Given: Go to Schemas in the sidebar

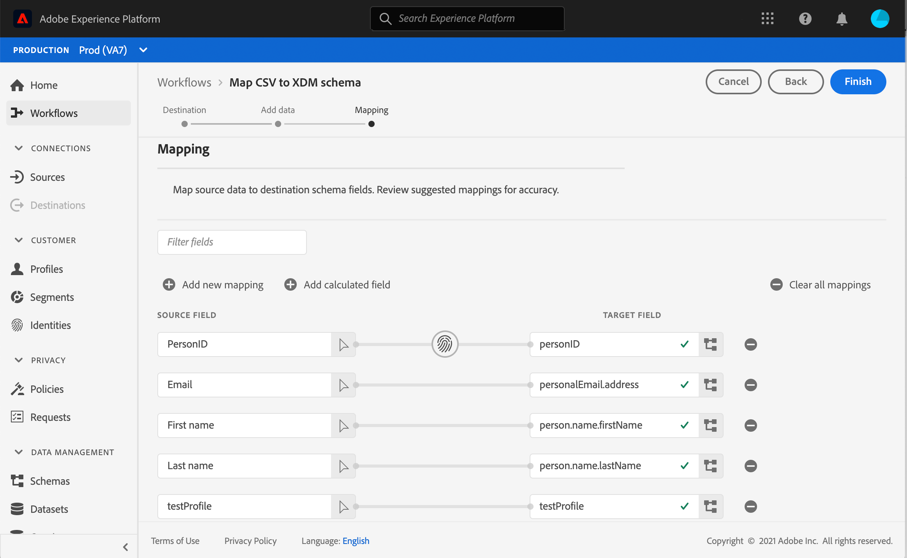Looking at the screenshot, I should (50, 481).
